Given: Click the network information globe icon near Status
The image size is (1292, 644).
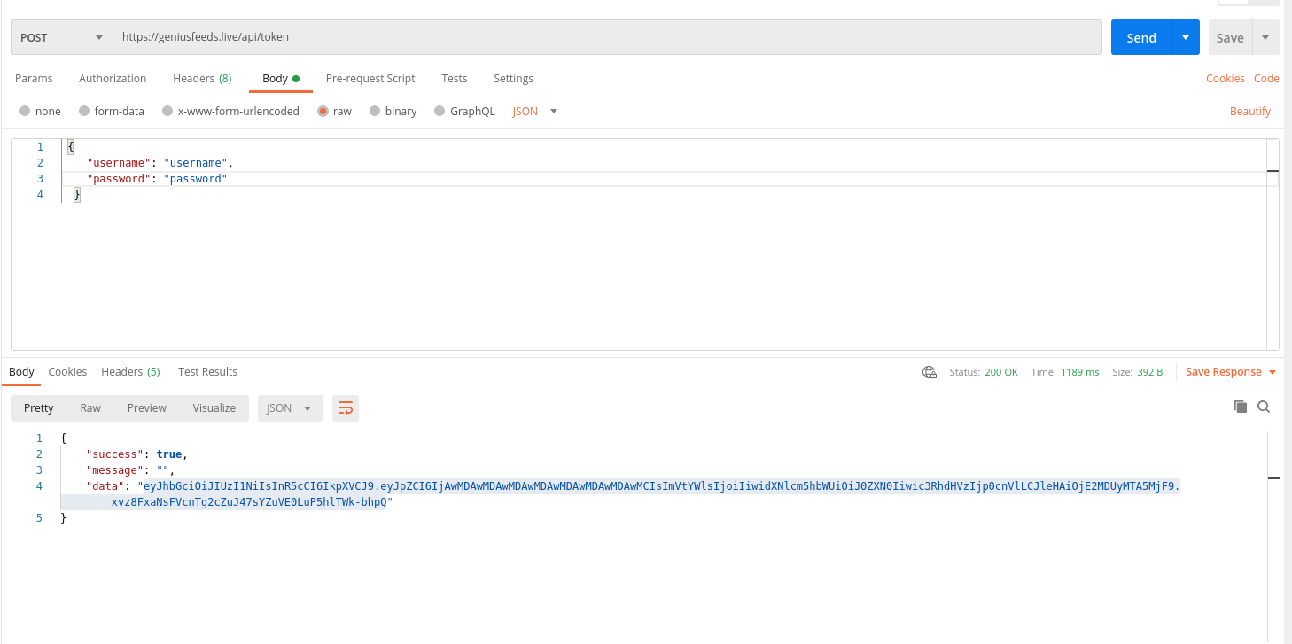Looking at the screenshot, I should pos(929,372).
